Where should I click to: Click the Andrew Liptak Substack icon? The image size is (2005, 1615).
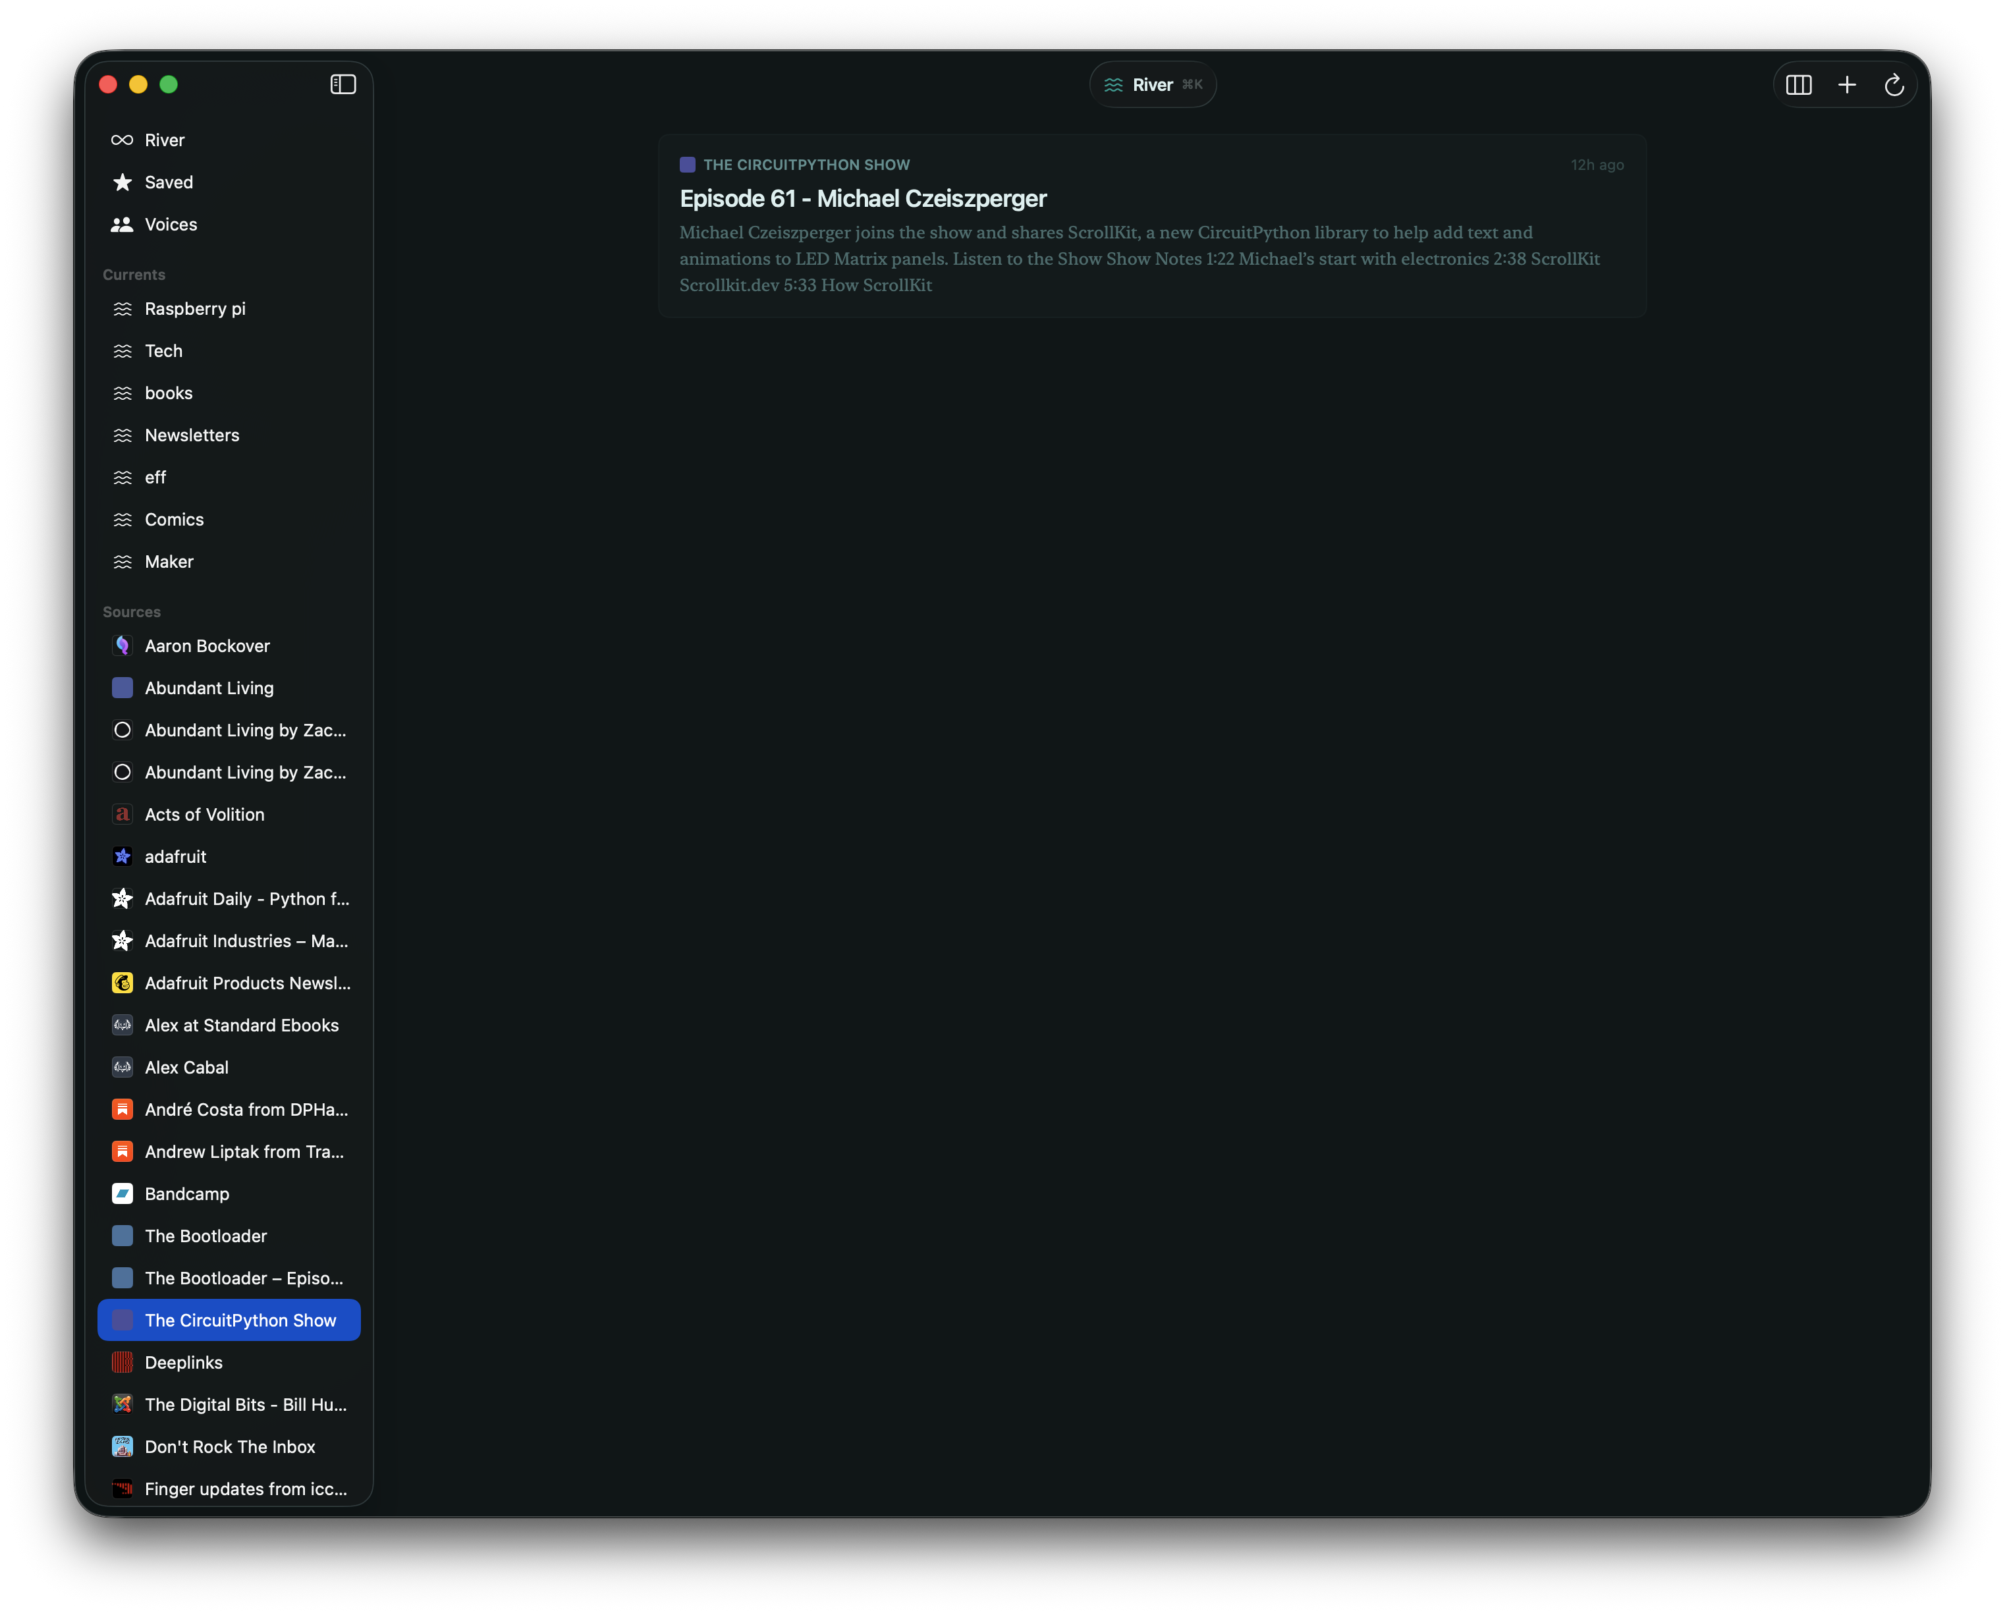[x=122, y=1152]
